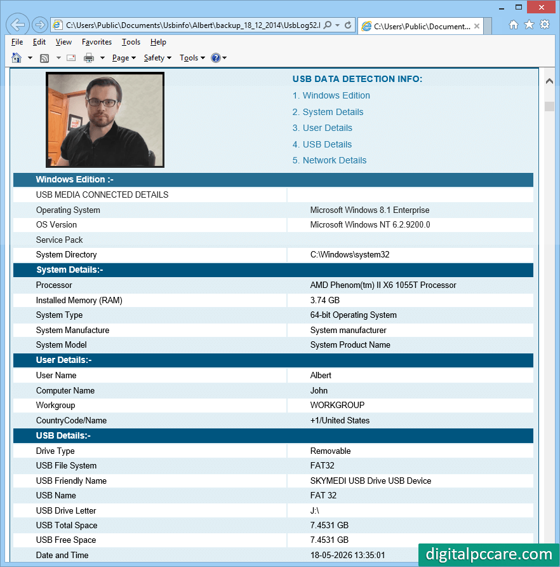Open the Favorites menu

(97, 42)
